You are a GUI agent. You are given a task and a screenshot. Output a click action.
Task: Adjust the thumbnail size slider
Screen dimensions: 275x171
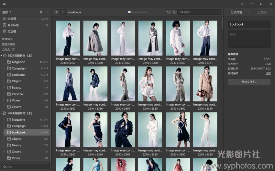coord(129,12)
